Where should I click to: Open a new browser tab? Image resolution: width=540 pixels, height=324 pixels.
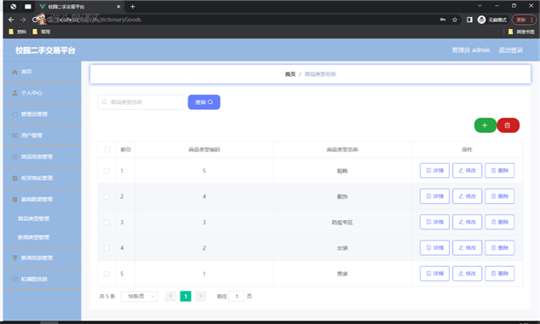click(x=133, y=6)
